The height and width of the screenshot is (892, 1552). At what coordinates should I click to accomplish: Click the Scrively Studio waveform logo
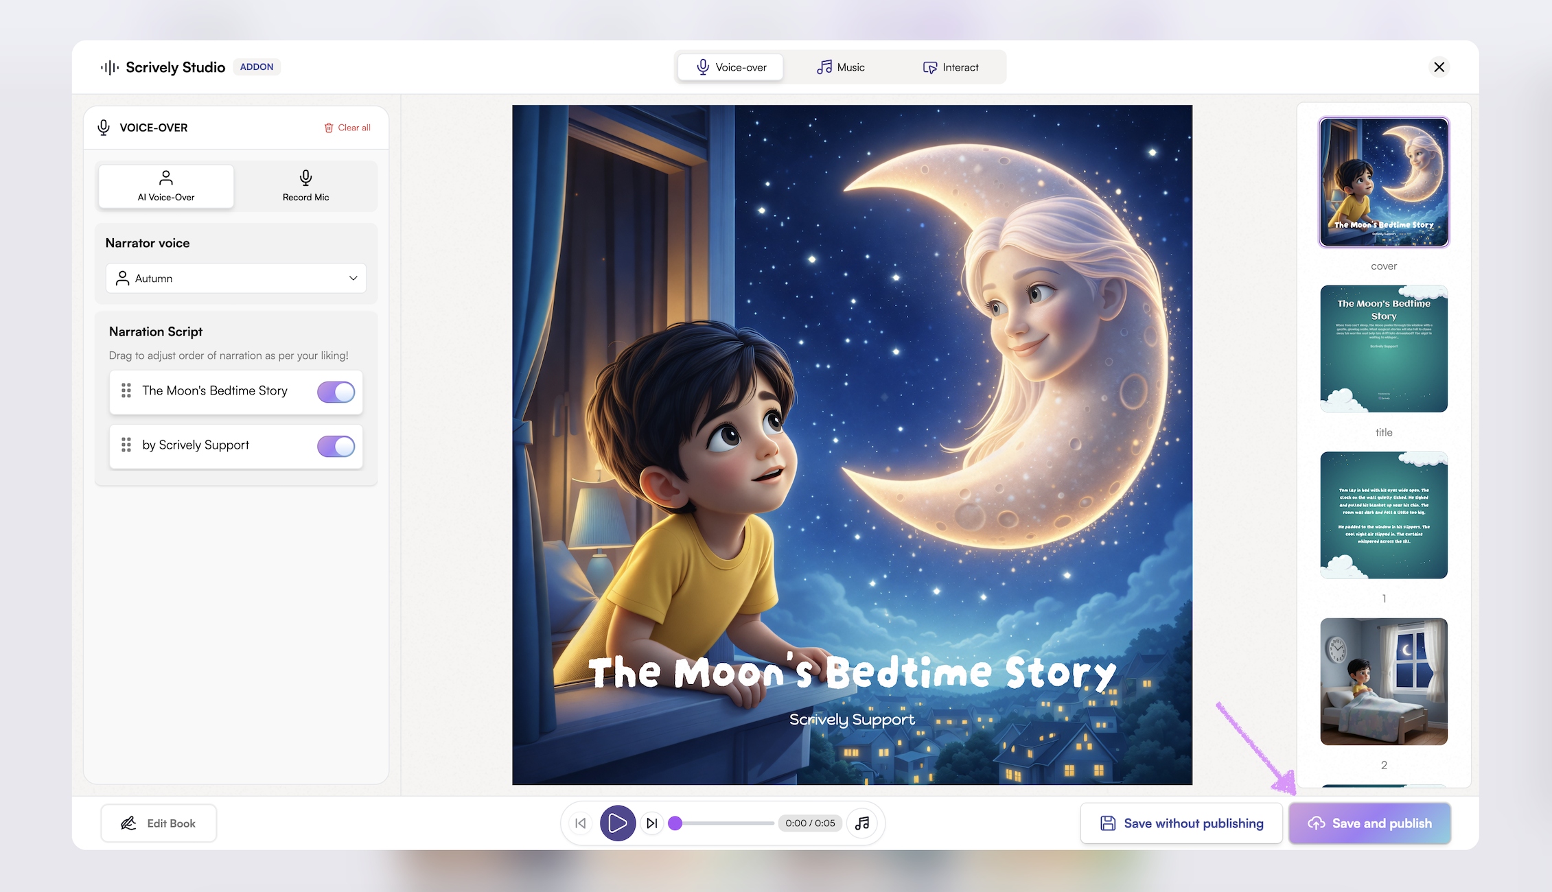(x=110, y=67)
